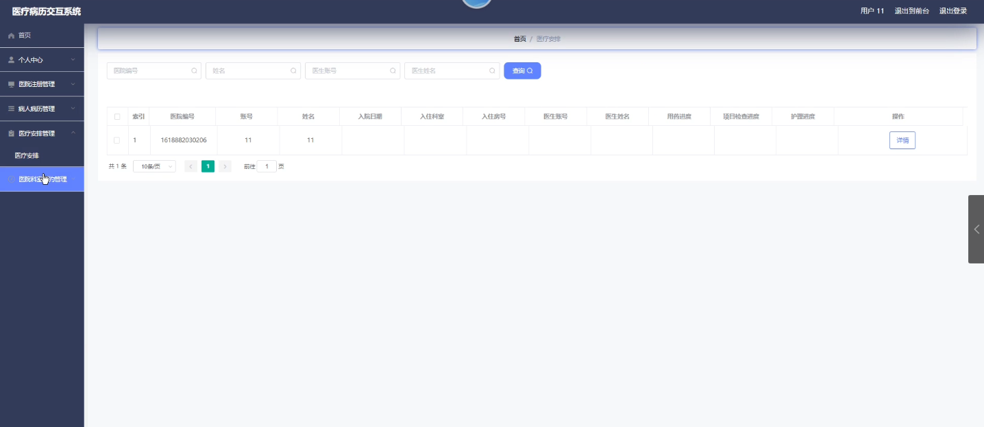Click the 账号 column header
984x427 pixels.
[x=247, y=116]
